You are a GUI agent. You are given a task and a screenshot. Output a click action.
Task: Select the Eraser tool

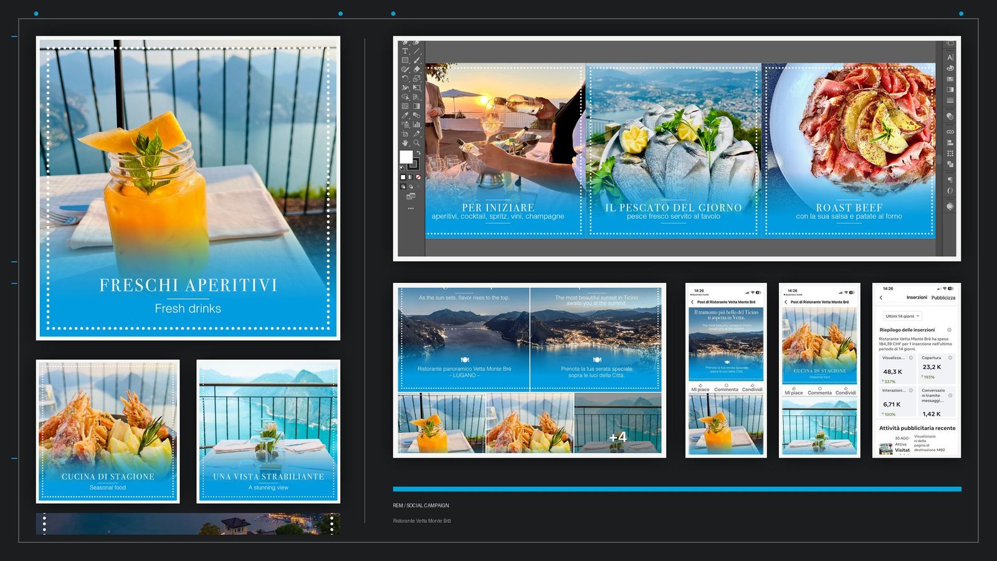417,70
